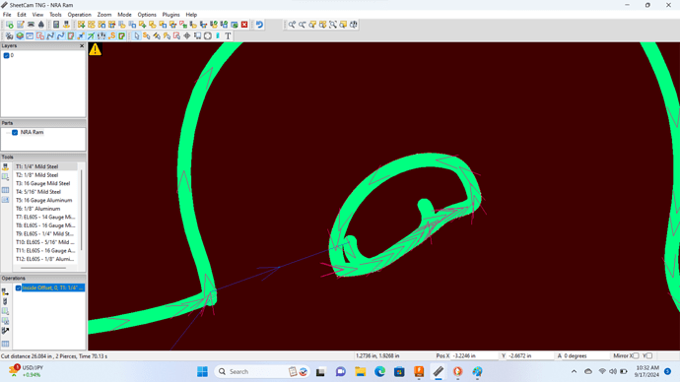Toggle the Inside Offset operation checkbox

(18, 288)
